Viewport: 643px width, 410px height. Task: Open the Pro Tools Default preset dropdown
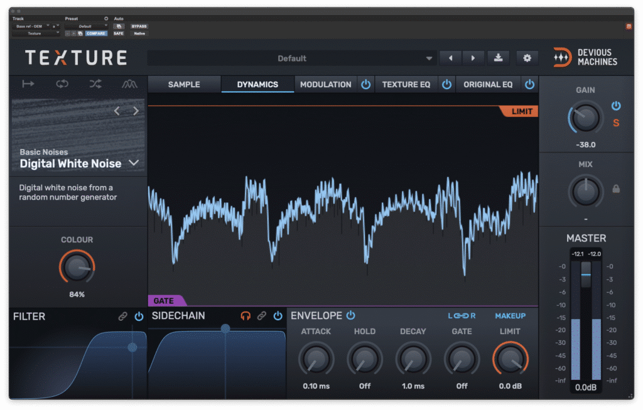tap(86, 26)
